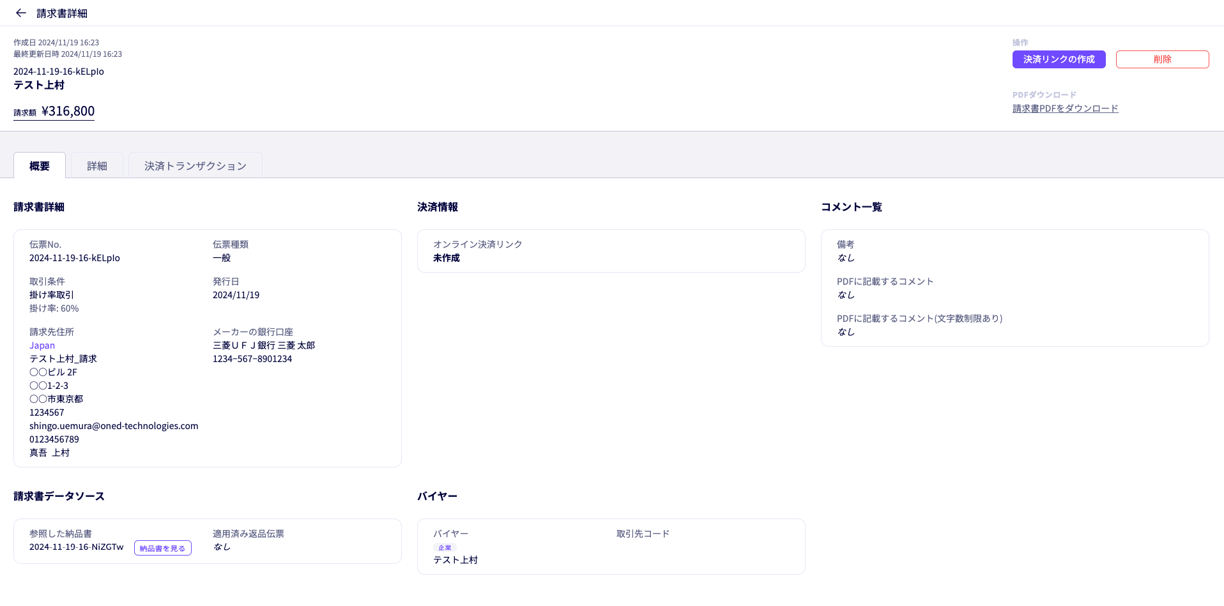The height and width of the screenshot is (606, 1224).
Task: Click the red 削除 button
Action: tap(1162, 59)
